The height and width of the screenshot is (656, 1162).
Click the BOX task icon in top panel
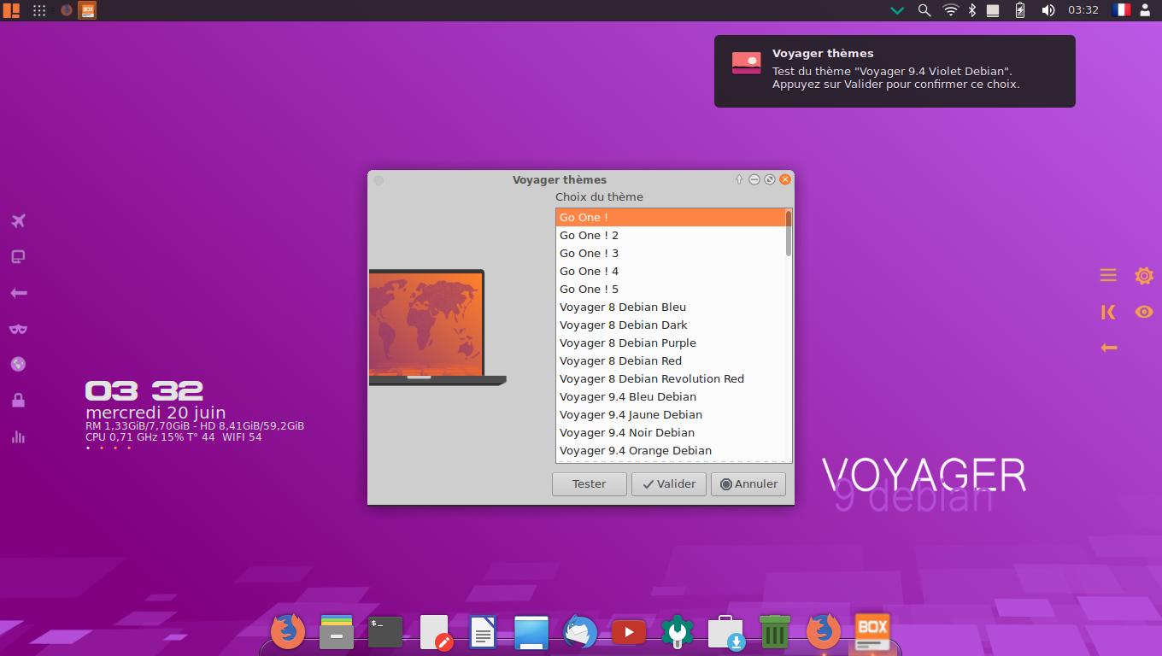(x=87, y=10)
